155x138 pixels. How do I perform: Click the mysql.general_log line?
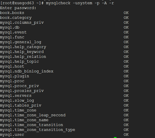(x=20, y=42)
